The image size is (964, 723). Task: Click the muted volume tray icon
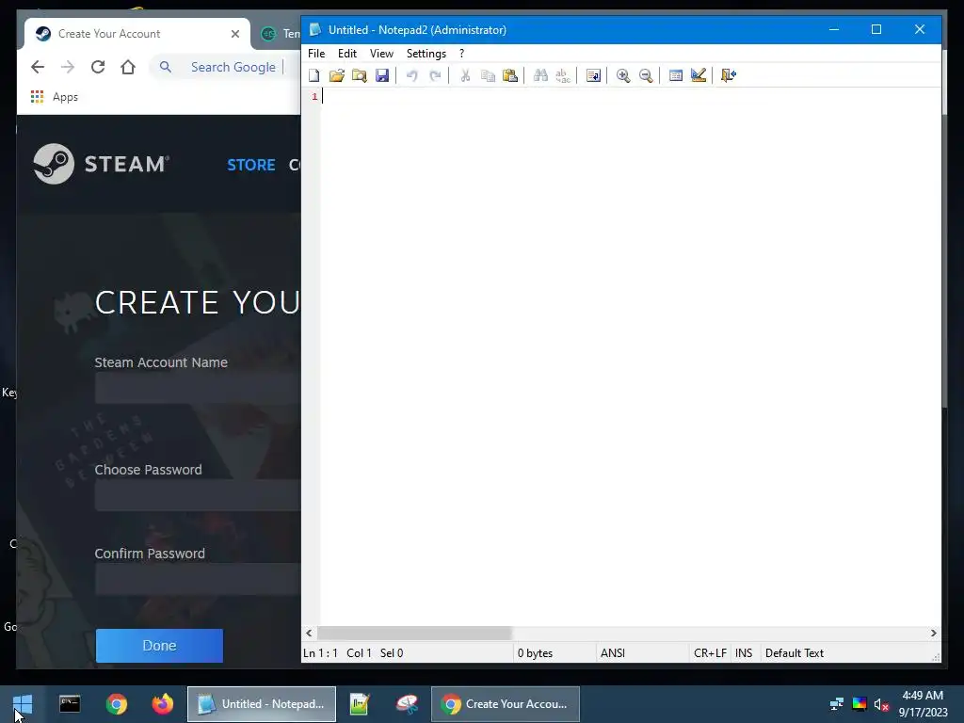[881, 704]
